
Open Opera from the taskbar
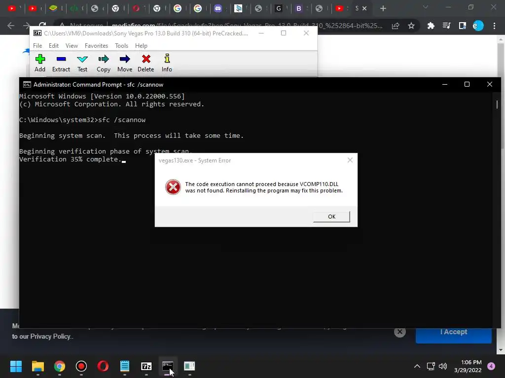point(103,366)
